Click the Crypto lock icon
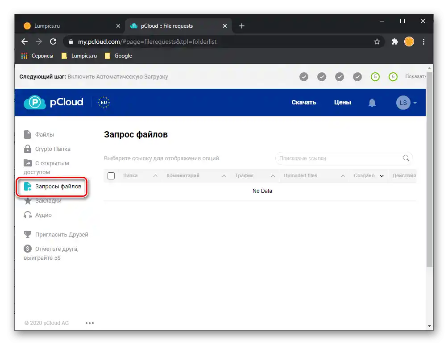 [27, 149]
